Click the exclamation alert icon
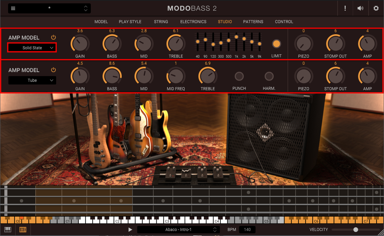This screenshot has height=236, width=384. (345, 8)
